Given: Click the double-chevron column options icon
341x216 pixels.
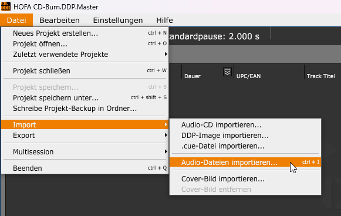Looking at the screenshot, I should tap(227, 72).
